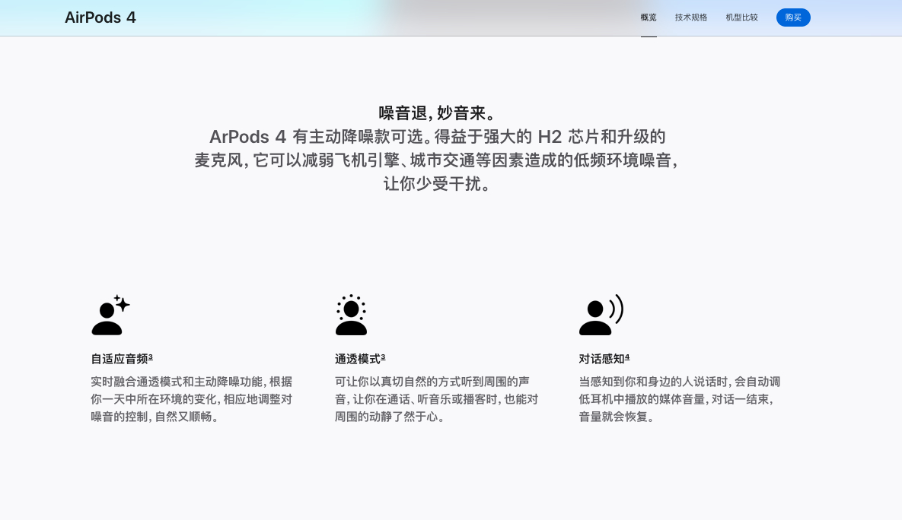Open footnote 4 next to 对话感知

coord(627,357)
